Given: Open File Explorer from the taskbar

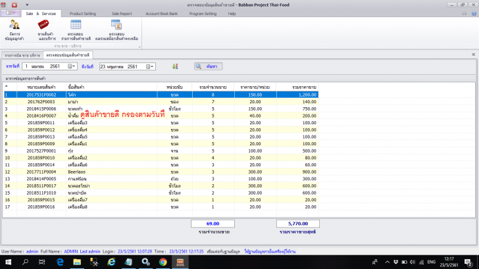Looking at the screenshot, I should [x=78, y=262].
